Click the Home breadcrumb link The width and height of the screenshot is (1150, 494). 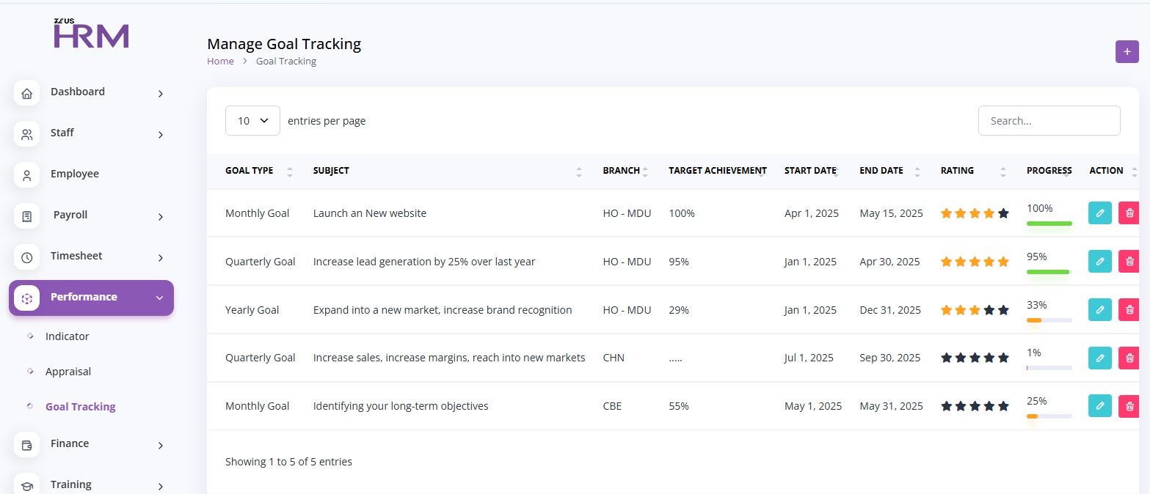pos(220,62)
